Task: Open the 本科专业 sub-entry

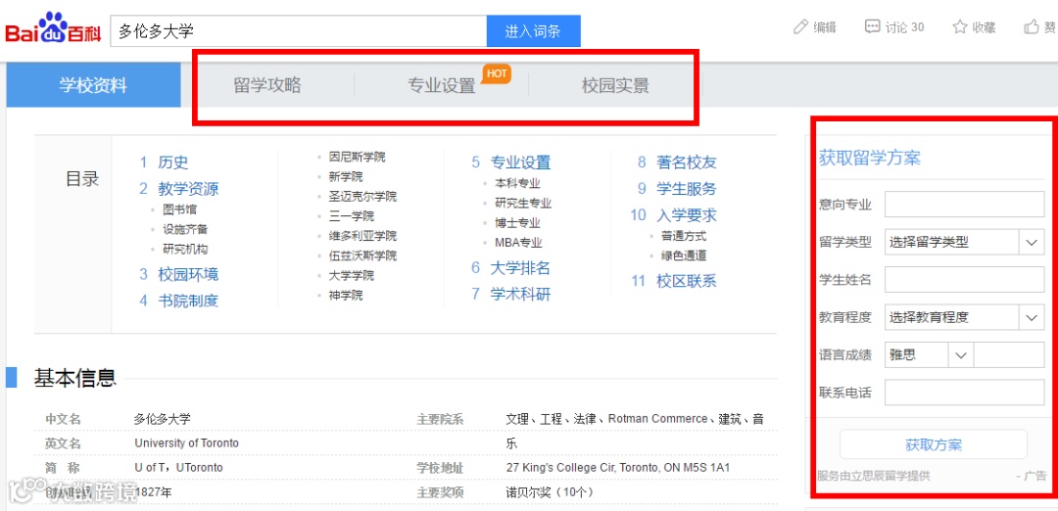Action: click(x=517, y=183)
